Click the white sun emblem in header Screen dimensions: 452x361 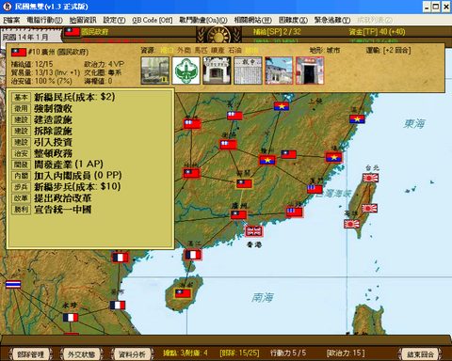(x=218, y=35)
